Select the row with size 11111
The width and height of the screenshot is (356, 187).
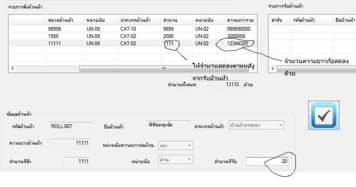click(133, 44)
